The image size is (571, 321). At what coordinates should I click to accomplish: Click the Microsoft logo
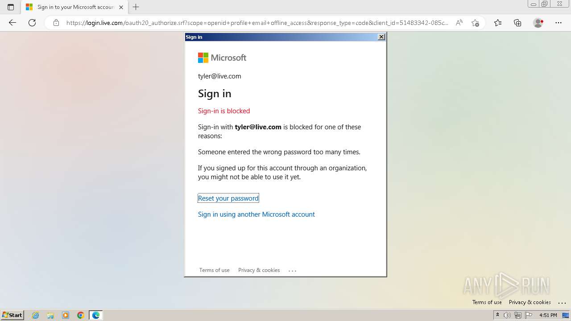coord(222,58)
